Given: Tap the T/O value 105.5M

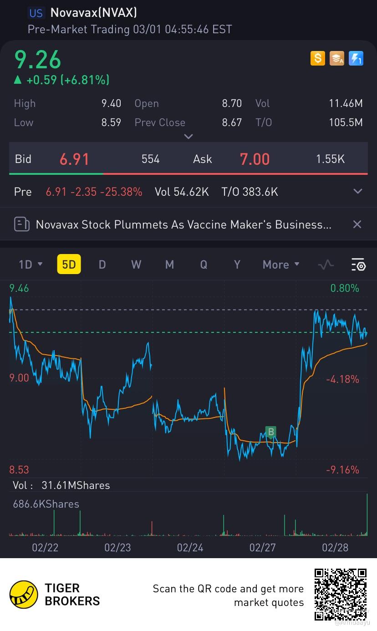Looking at the screenshot, I should [x=346, y=122].
